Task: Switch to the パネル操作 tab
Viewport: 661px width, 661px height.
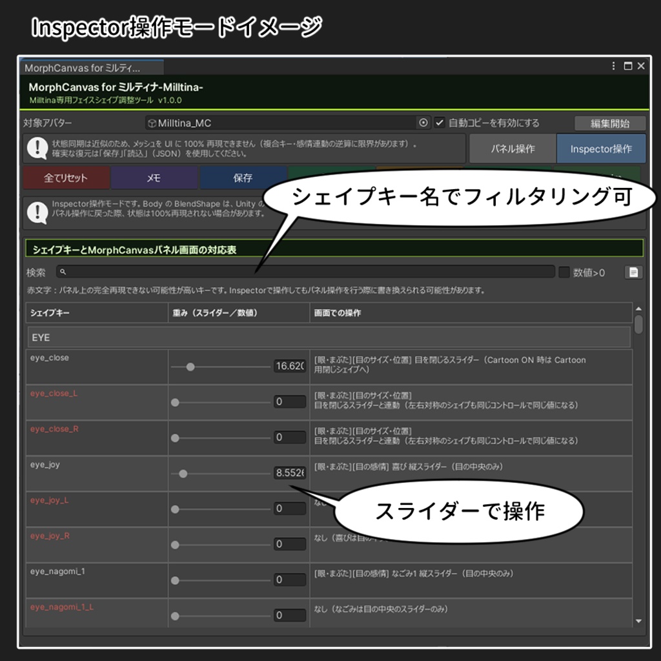Action: (x=512, y=148)
